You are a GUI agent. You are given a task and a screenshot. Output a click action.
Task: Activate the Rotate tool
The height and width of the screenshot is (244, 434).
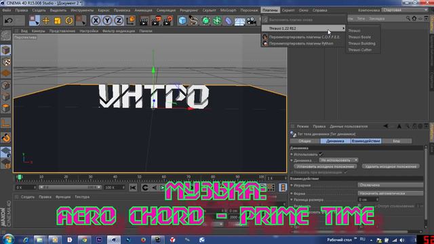point(69,21)
